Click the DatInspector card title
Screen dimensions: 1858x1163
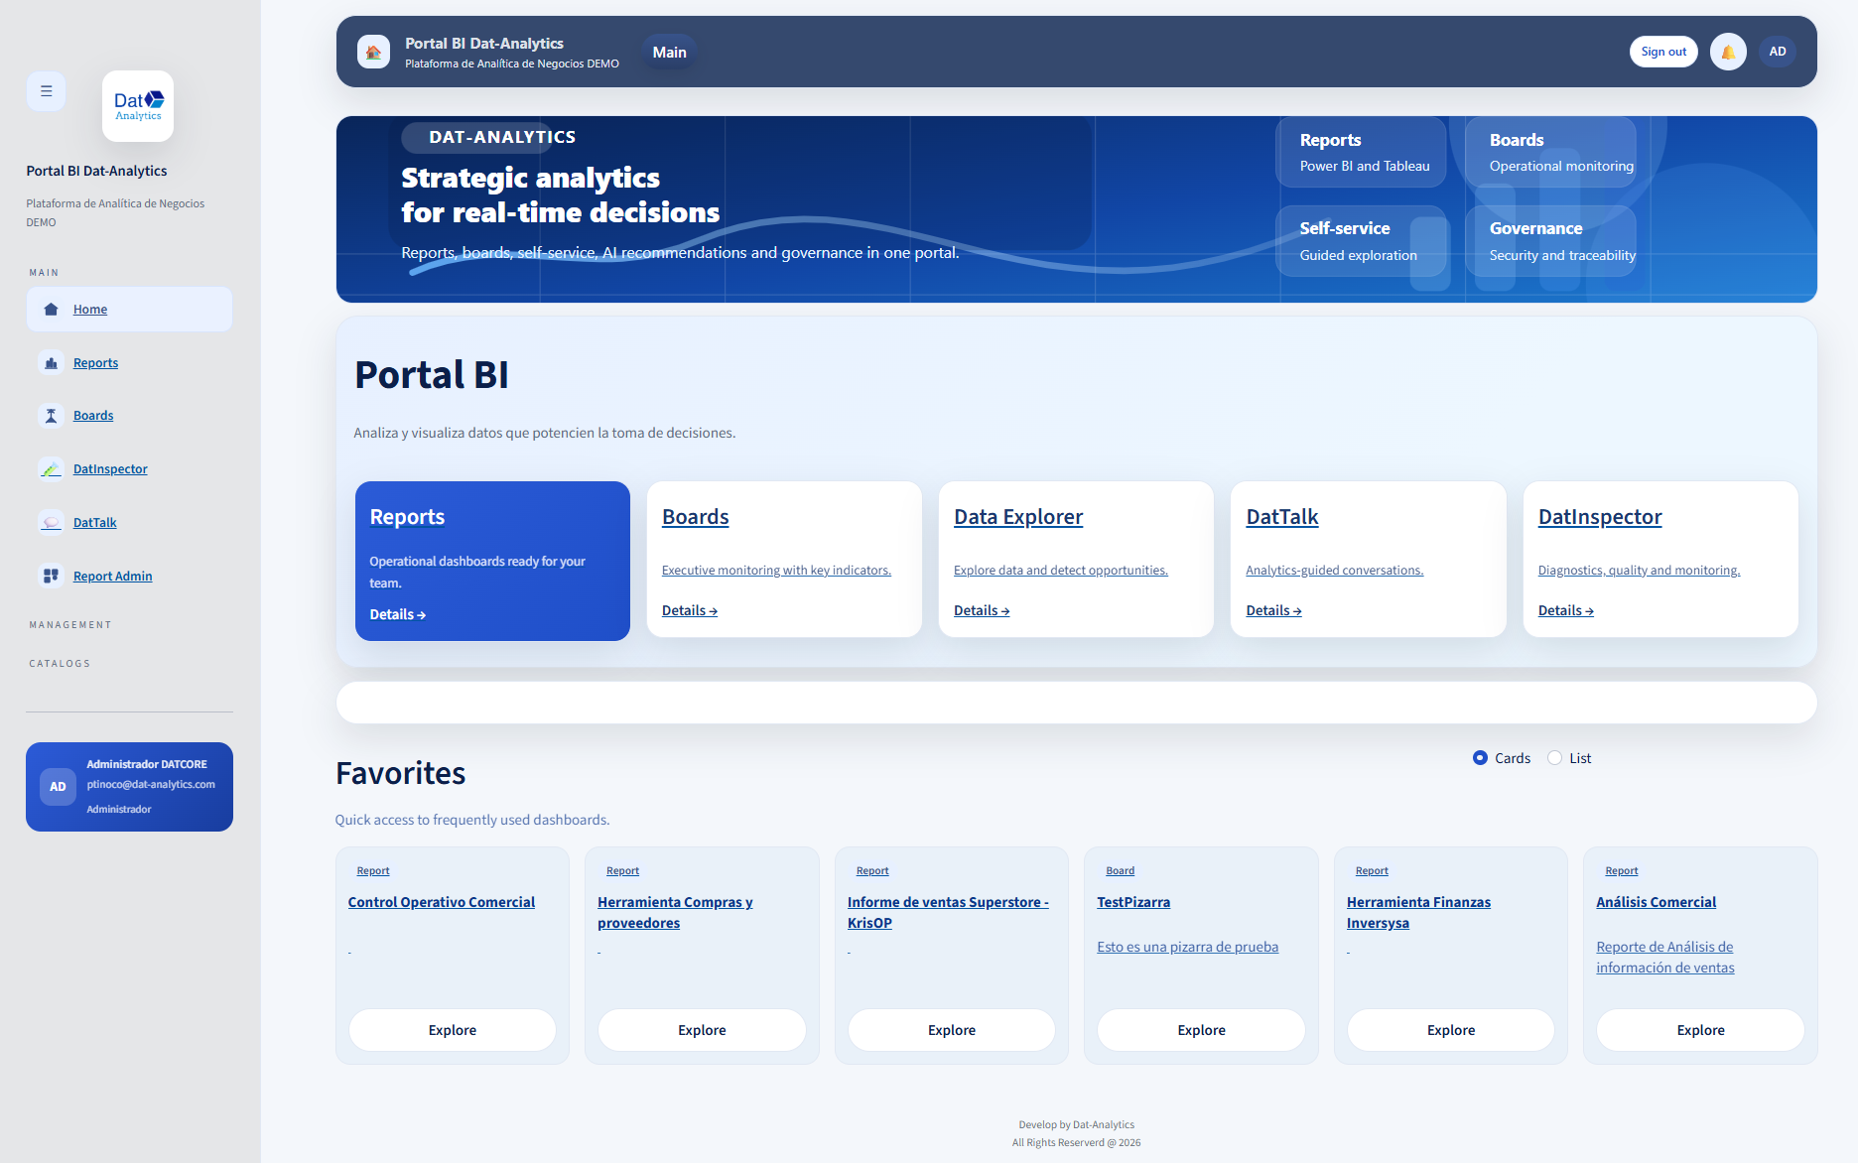click(1600, 517)
